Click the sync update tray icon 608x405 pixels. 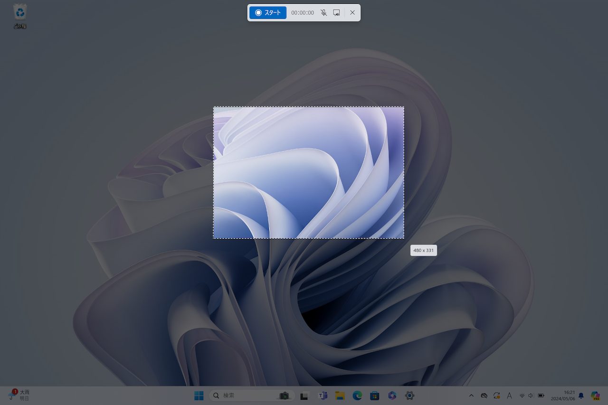pyautogui.click(x=497, y=396)
